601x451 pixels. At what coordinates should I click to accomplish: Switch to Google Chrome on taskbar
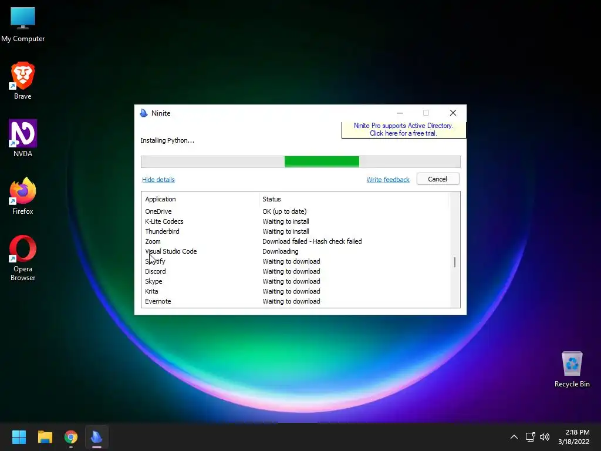71,437
